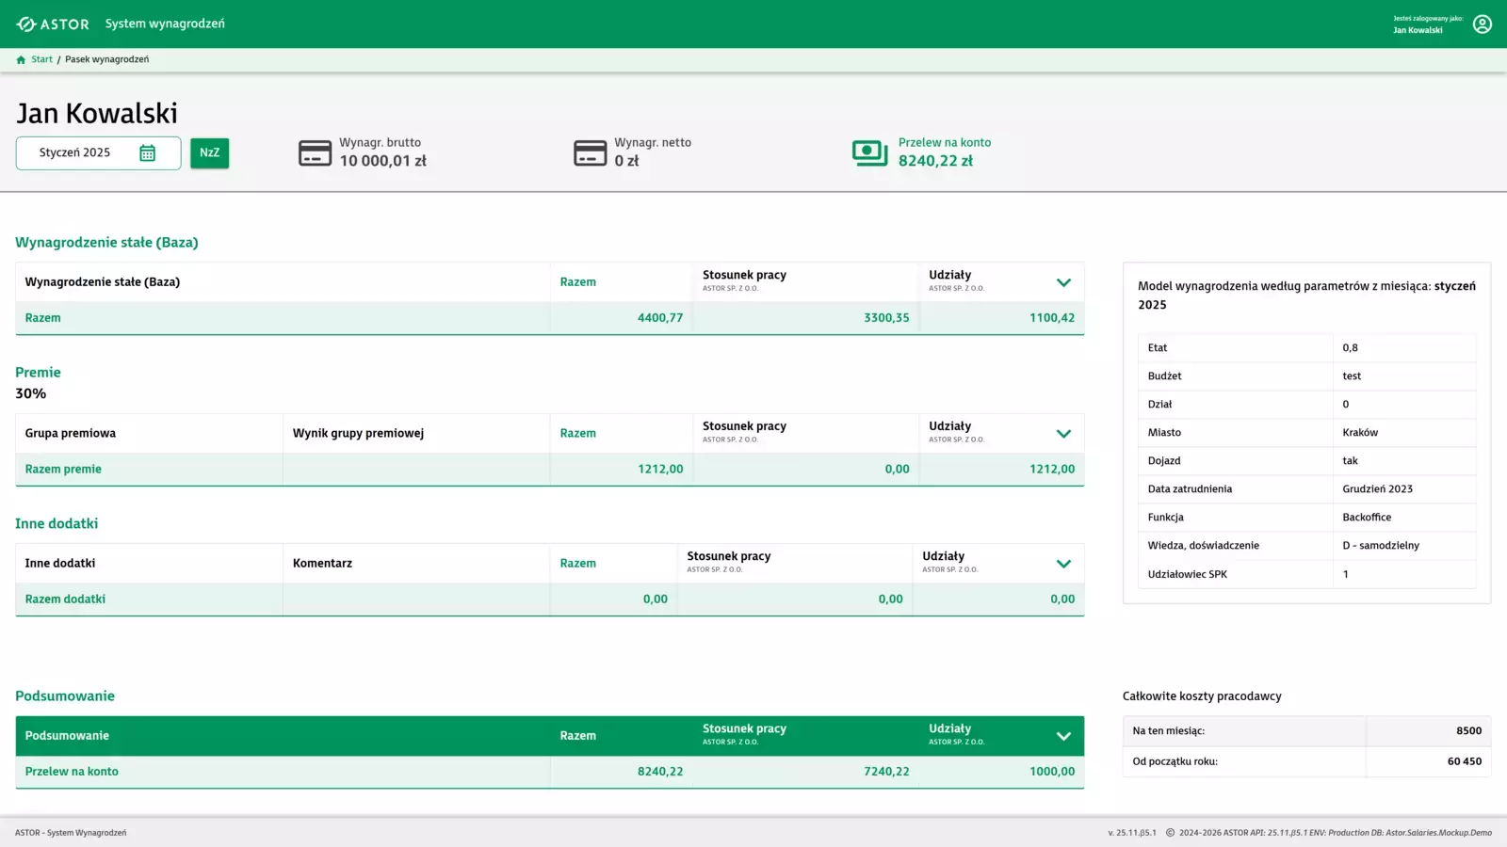Open the user profile avatar icon

[1482, 24]
